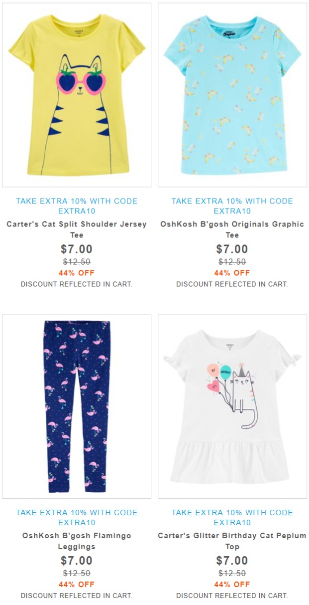The width and height of the screenshot is (309, 605).
Task: Click EXTRA10 promo text above Originals graphic tee
Action: click(232, 206)
